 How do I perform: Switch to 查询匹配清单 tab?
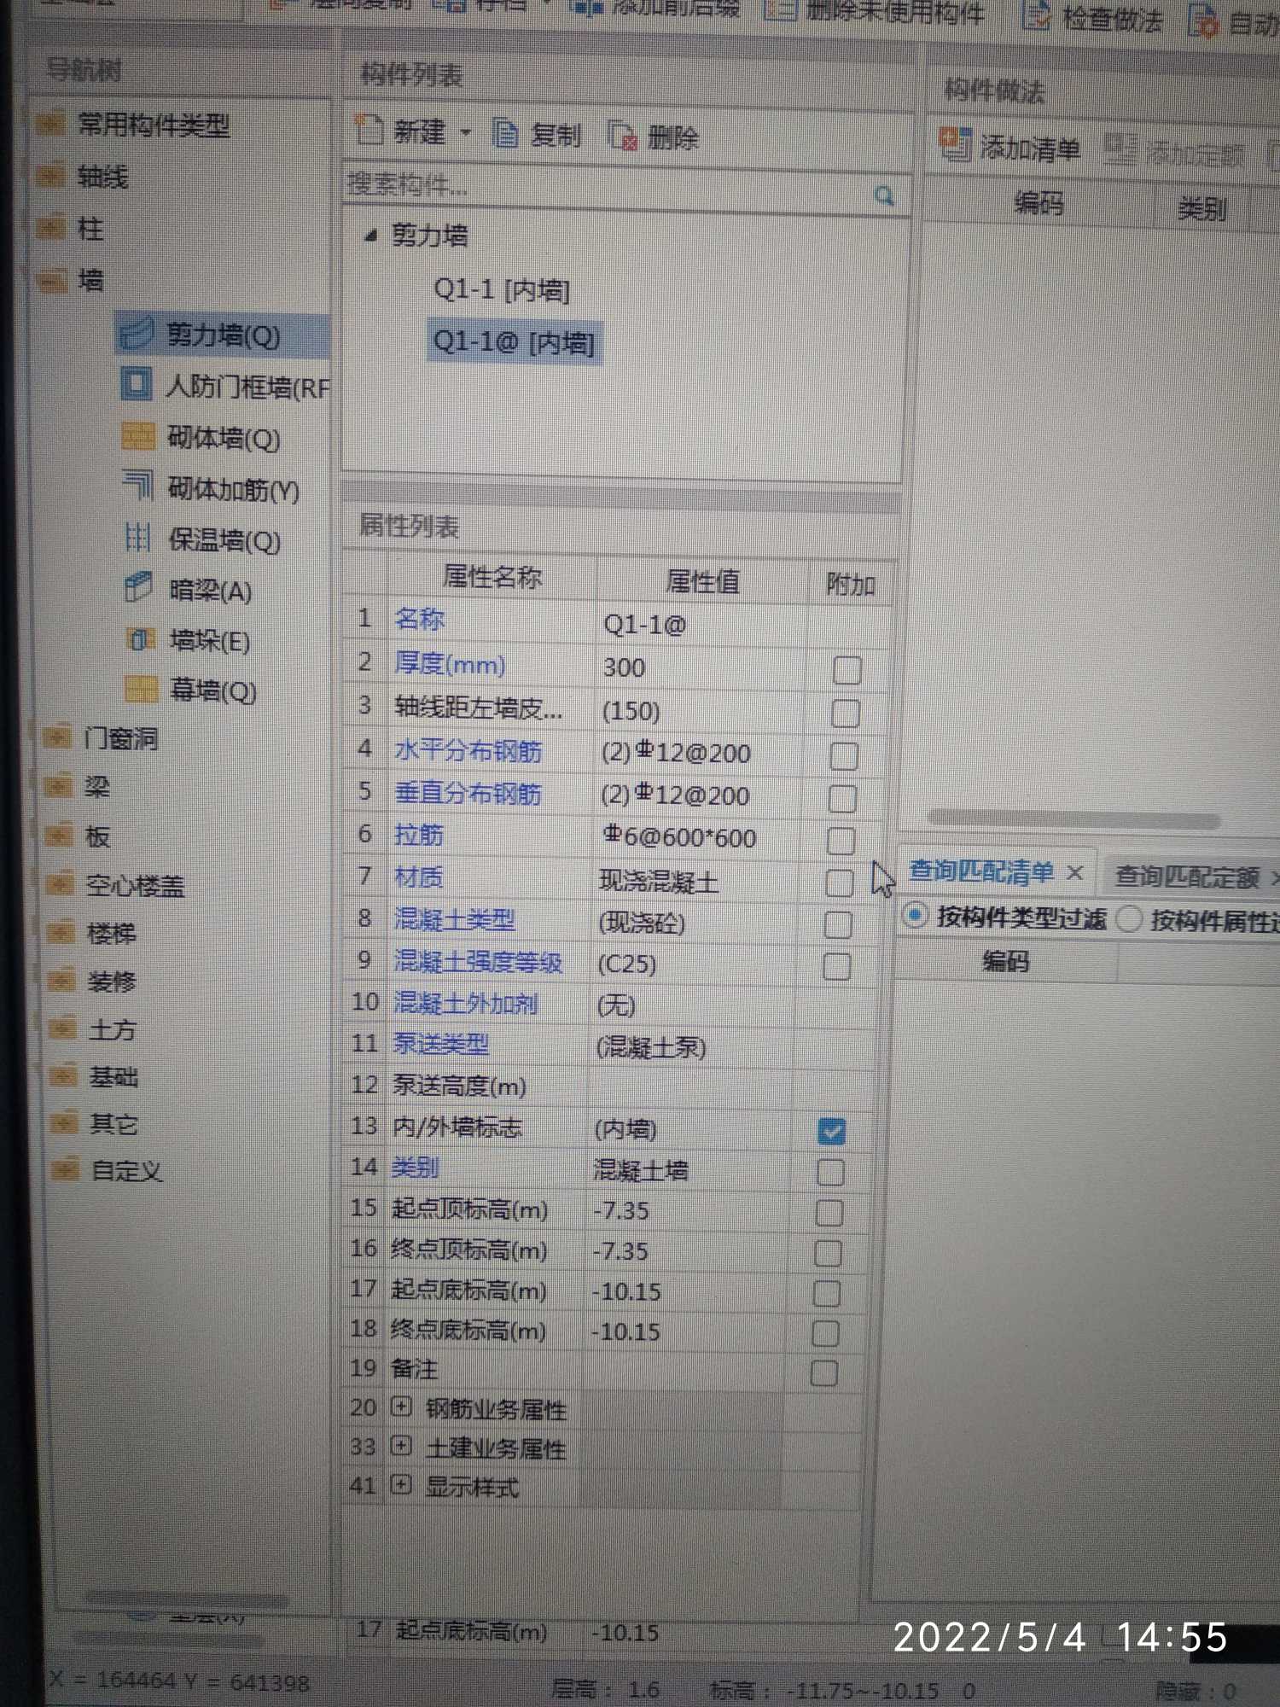(x=981, y=871)
